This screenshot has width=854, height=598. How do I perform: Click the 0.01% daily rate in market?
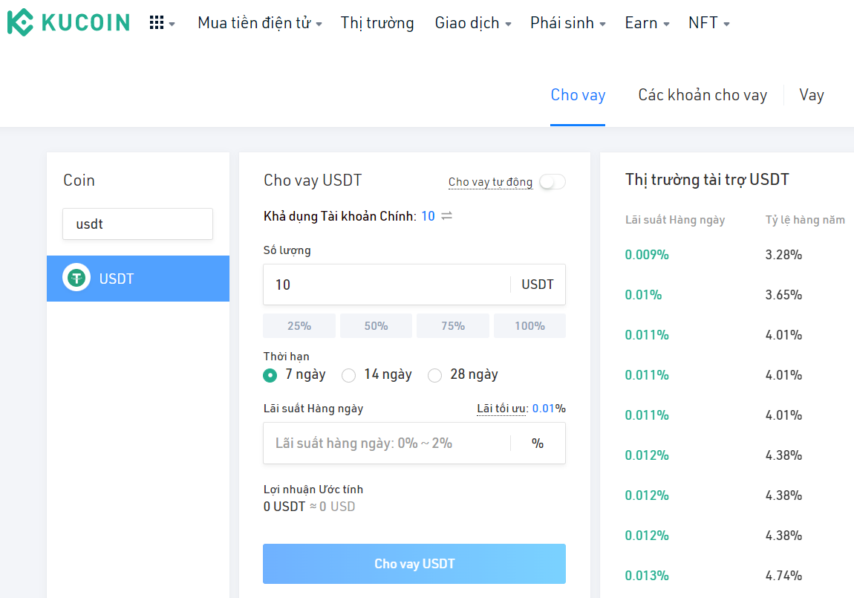(x=643, y=295)
